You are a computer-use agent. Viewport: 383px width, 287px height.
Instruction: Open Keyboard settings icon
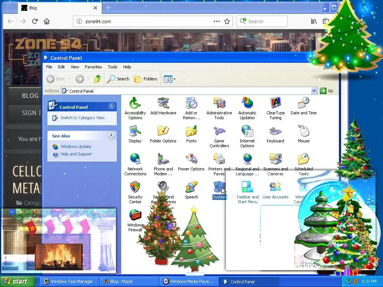(x=275, y=134)
